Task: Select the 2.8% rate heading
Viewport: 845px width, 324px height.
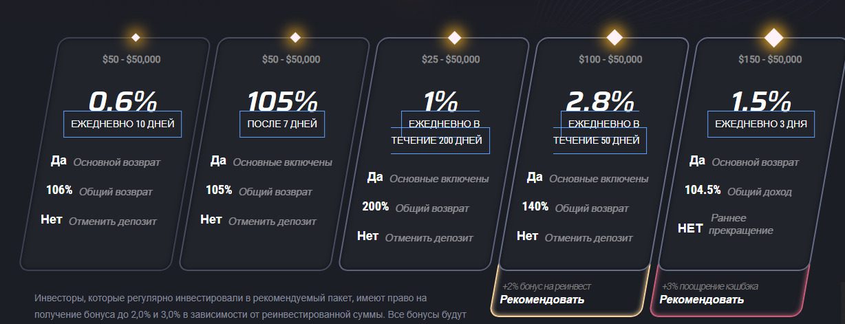Action: (x=600, y=101)
